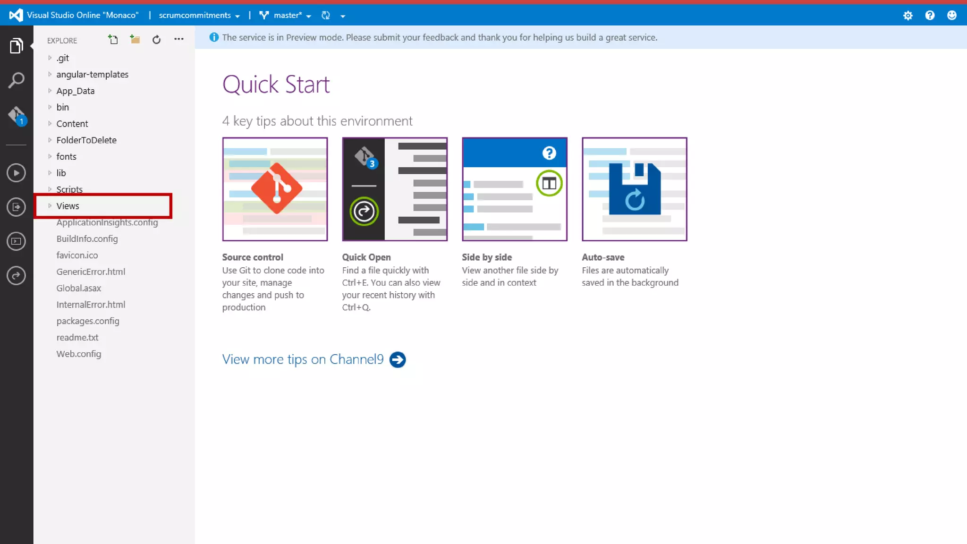Click the smiley feedback icon

point(951,16)
